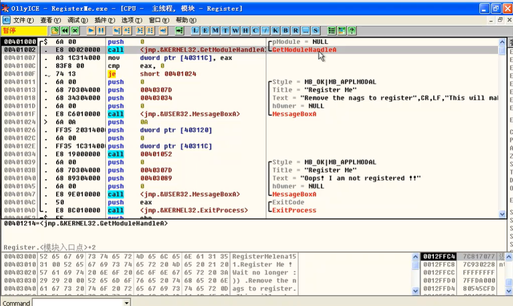Select the push 00403034 instruction
This screenshot has height=306, width=513.
pos(140,98)
